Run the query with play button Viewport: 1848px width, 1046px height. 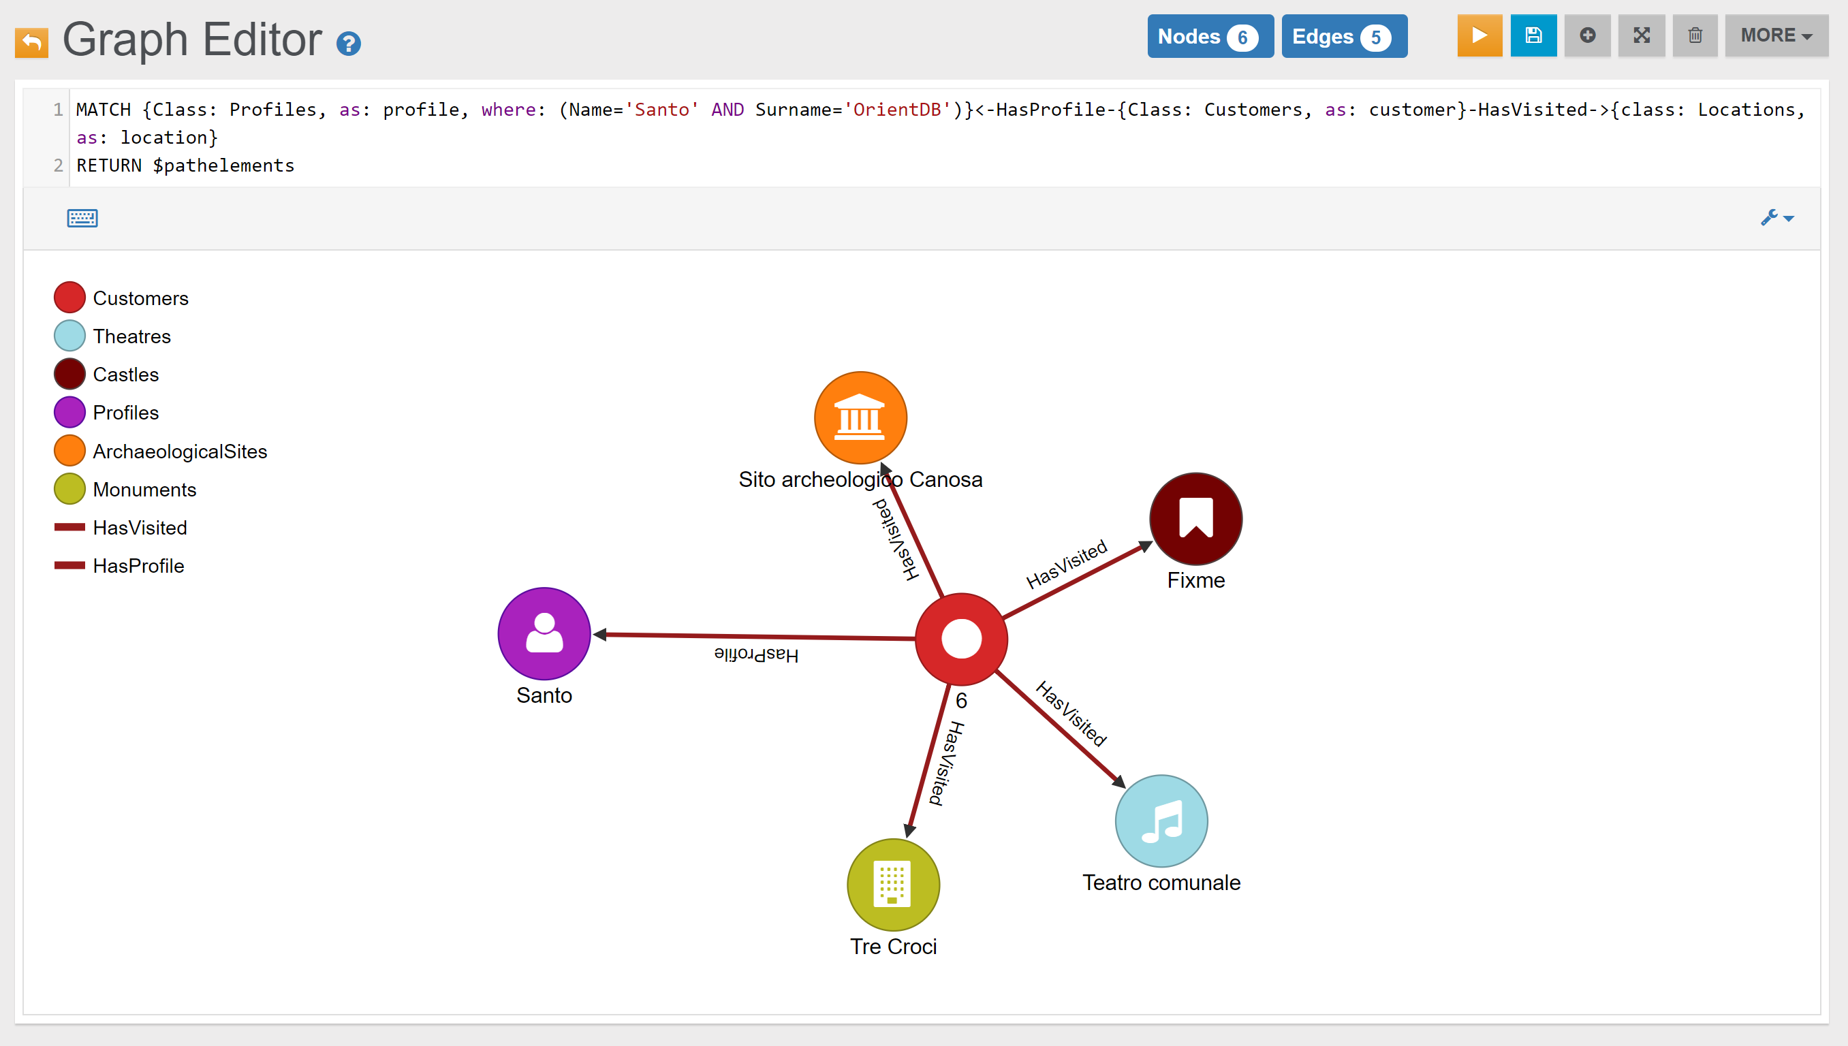1479,36
